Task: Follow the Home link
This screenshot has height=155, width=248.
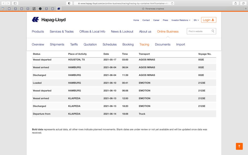Action: pyautogui.click(x=136, y=20)
